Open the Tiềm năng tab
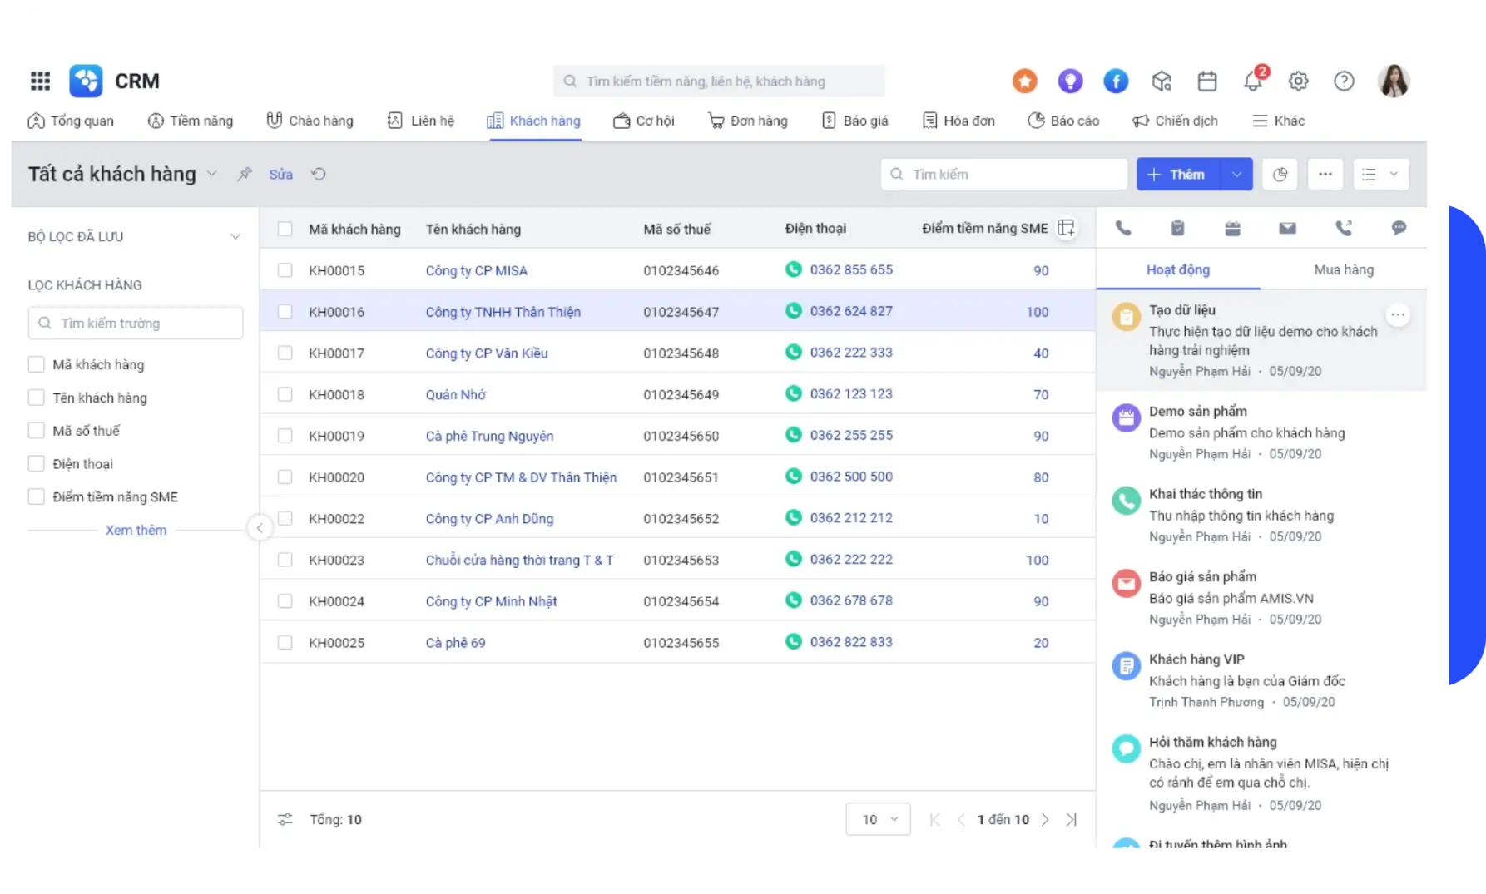The height and width of the screenshot is (894, 1486). pos(191,121)
